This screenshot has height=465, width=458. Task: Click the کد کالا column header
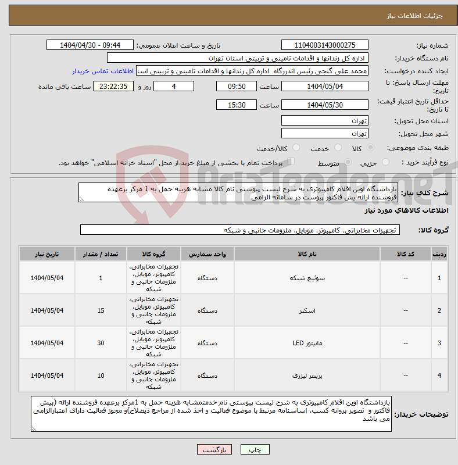click(406, 254)
